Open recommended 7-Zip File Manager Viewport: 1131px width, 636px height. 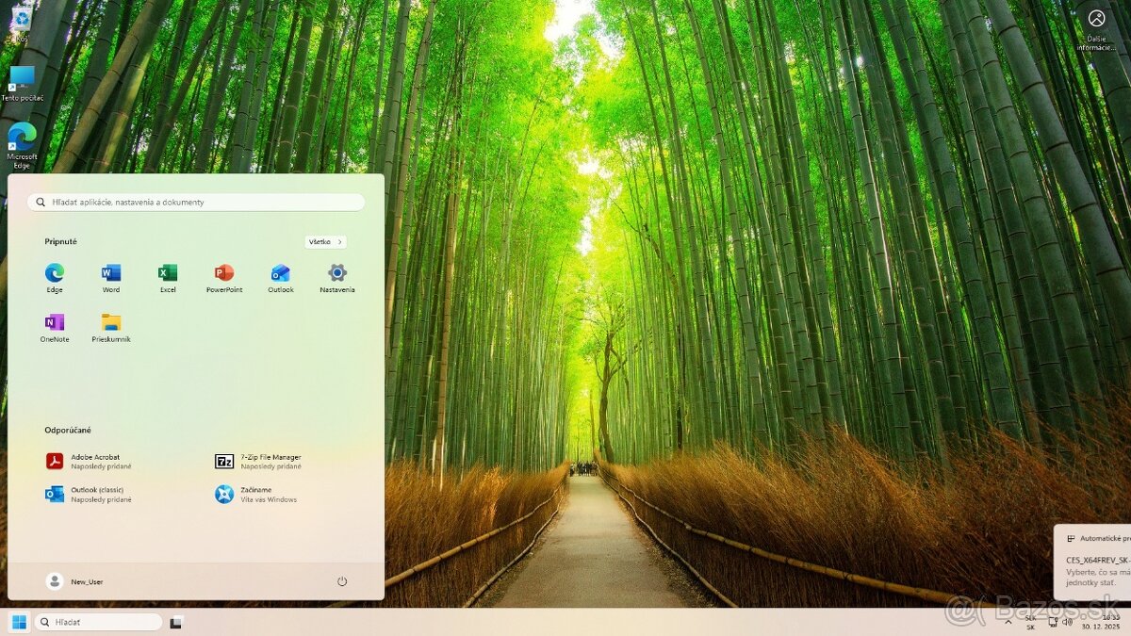click(x=259, y=461)
